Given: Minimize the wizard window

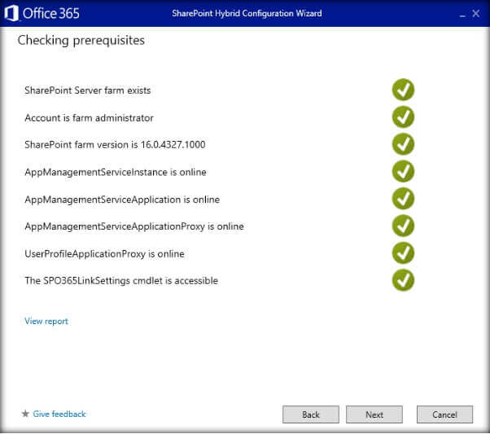Looking at the screenshot, I should click(462, 15).
